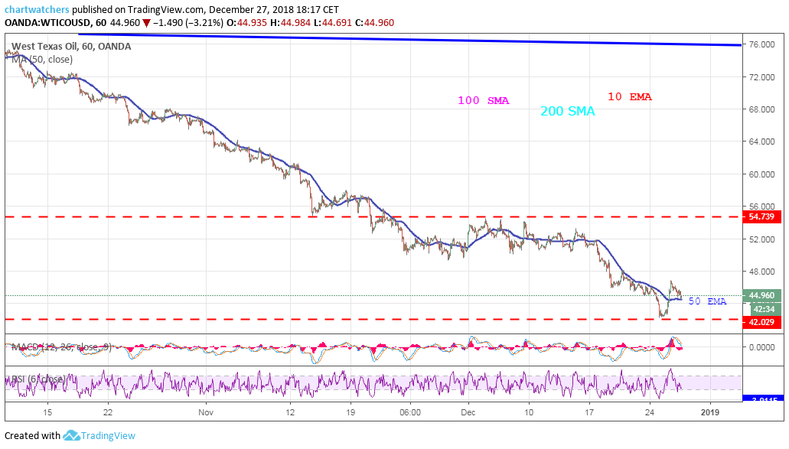Click the 'Dec' date axis label
The width and height of the screenshot is (789, 449).
point(468,412)
